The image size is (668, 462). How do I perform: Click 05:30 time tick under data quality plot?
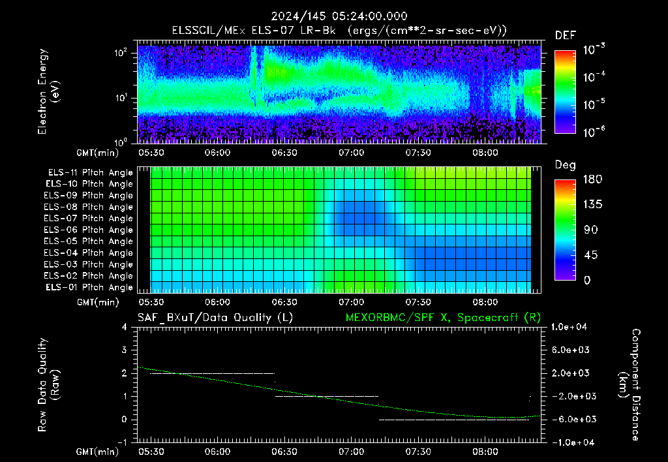[x=151, y=452]
